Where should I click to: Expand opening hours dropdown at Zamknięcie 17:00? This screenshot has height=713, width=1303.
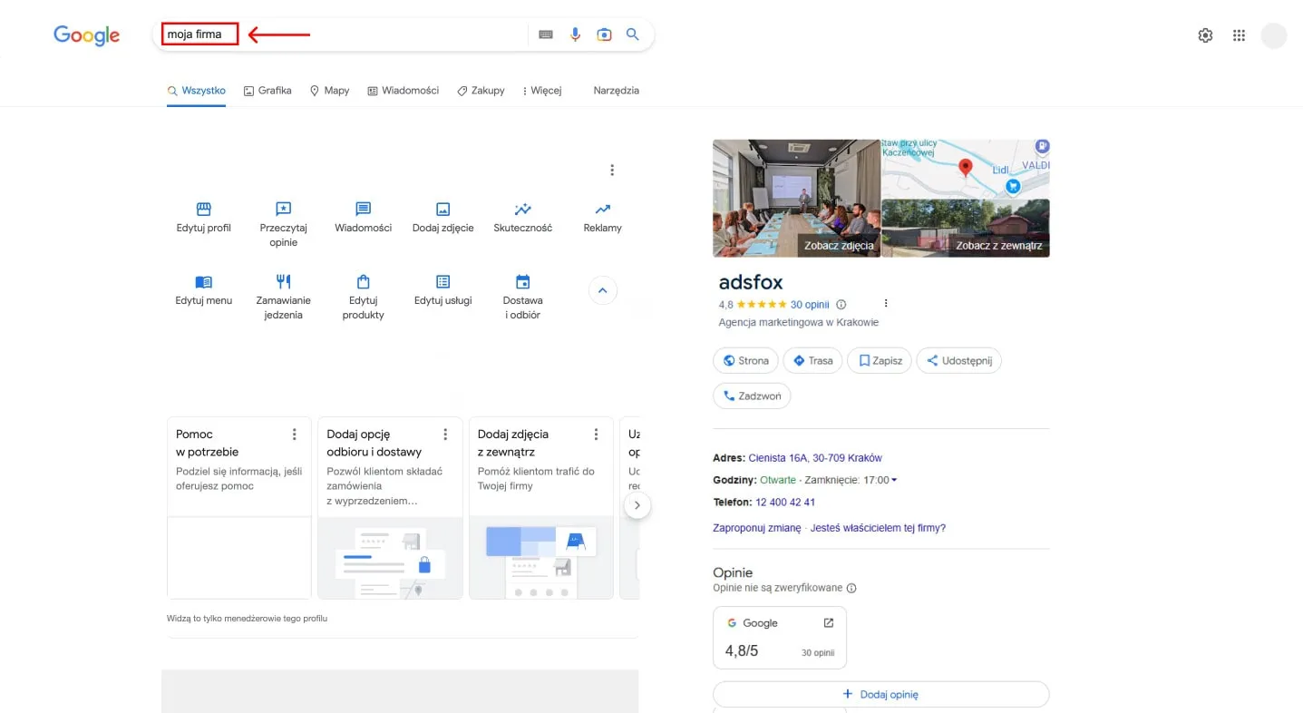tap(894, 480)
